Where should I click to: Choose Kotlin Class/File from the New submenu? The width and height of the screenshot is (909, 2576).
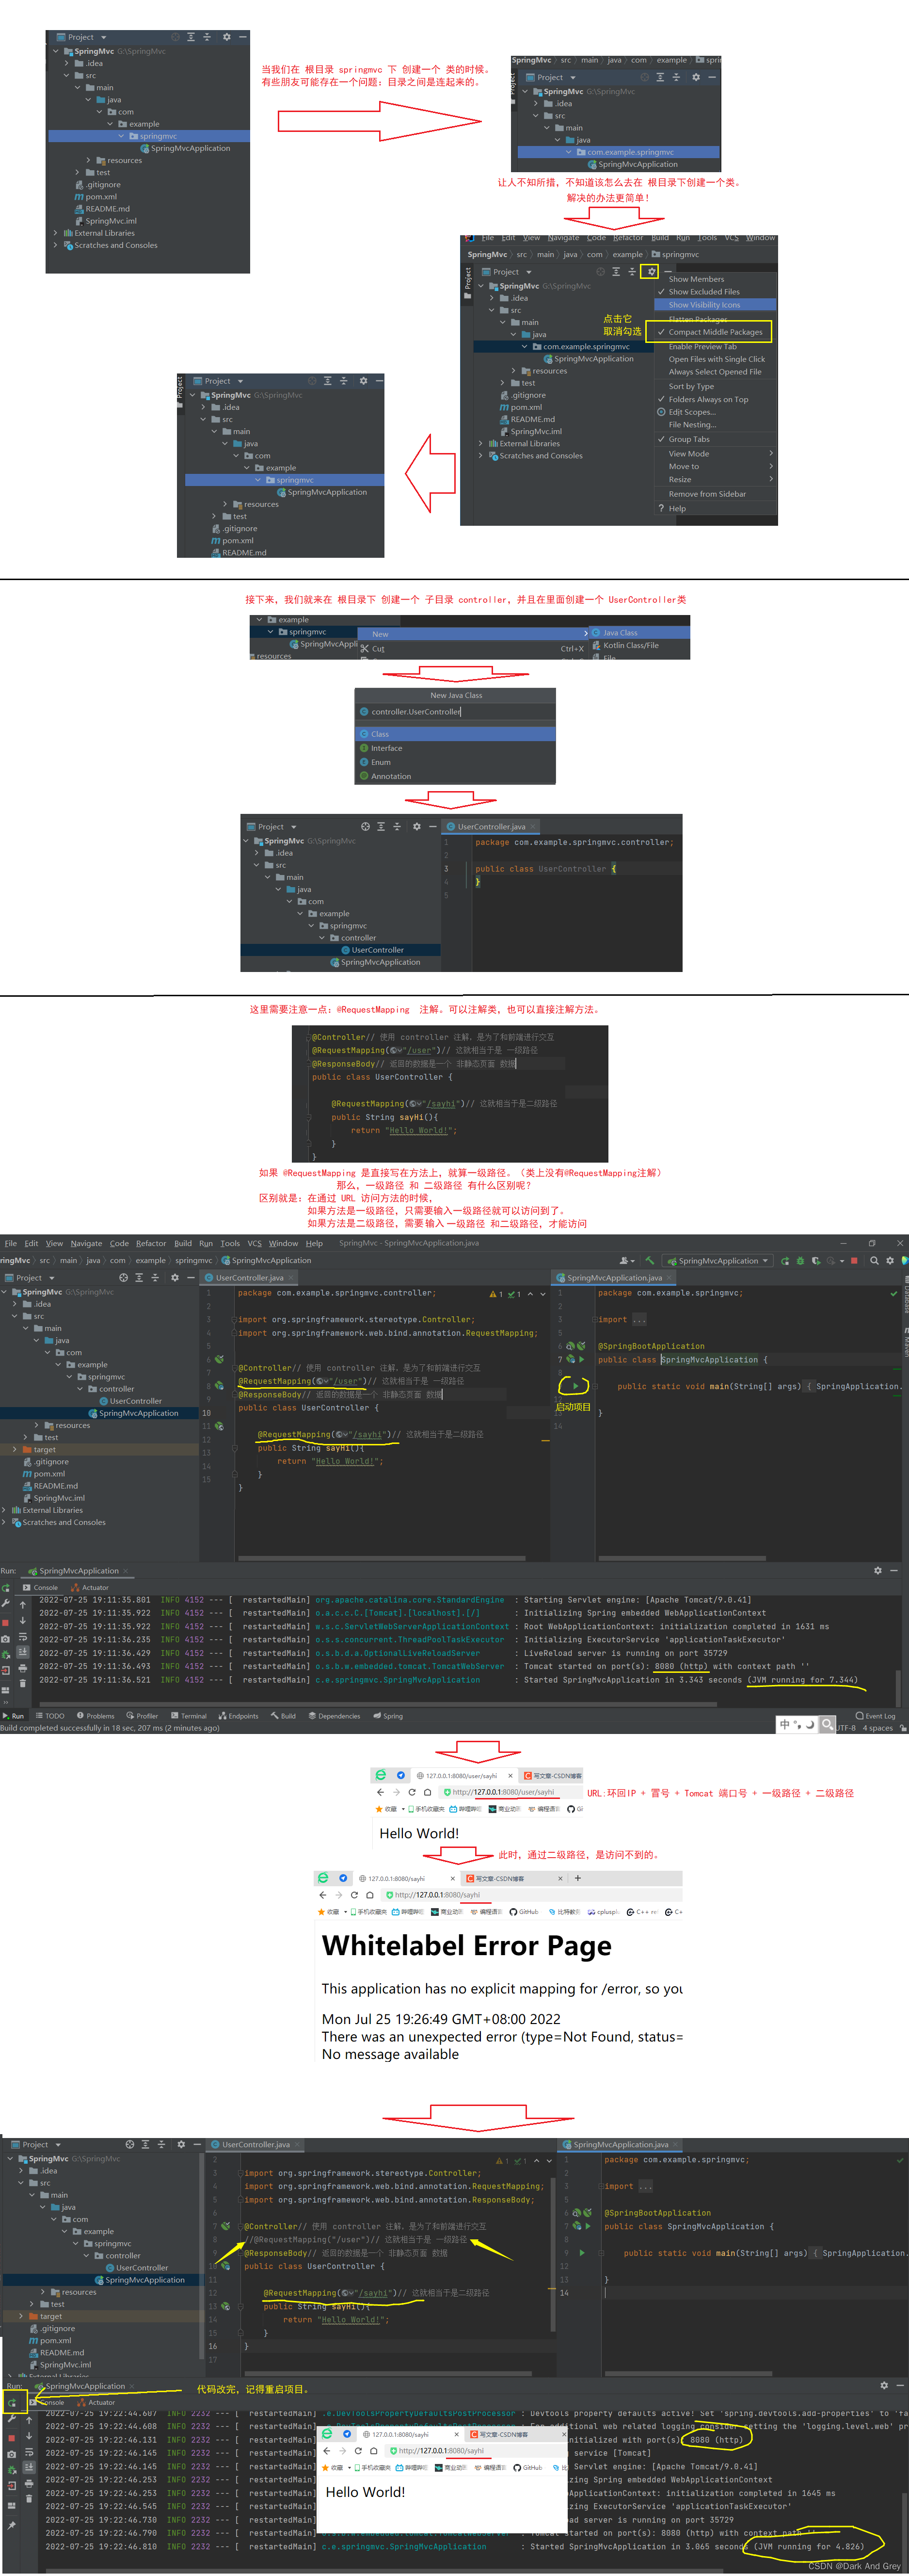640,646
